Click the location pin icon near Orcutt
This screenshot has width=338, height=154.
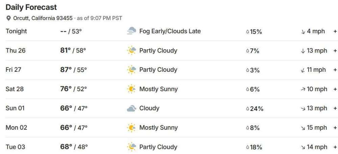[8, 18]
